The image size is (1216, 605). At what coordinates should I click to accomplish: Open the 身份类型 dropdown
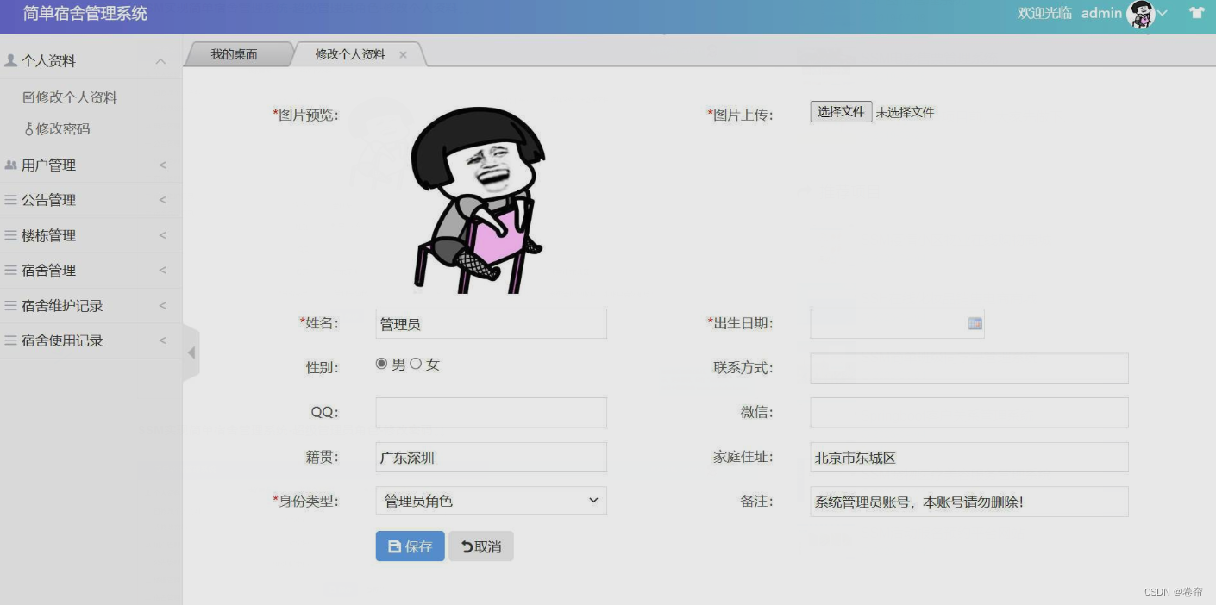coord(491,501)
